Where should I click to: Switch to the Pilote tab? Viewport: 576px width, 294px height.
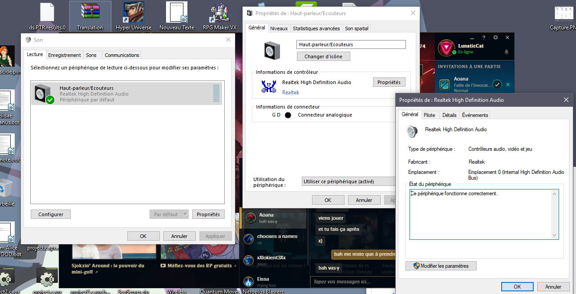pos(430,115)
